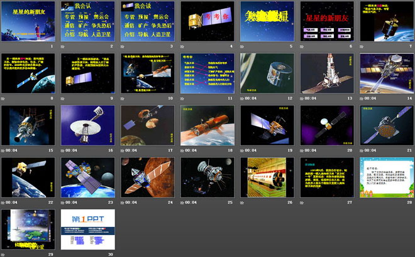Click transition star beside slide 22 timing

3,202
